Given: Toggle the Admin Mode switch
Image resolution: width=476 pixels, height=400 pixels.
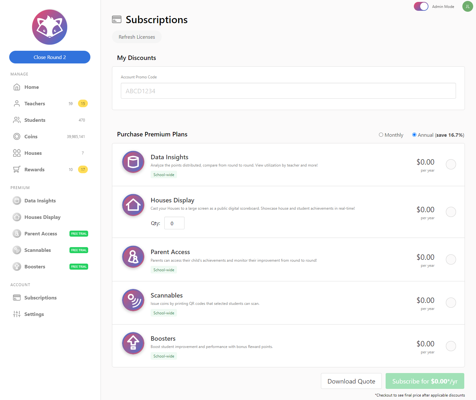Looking at the screenshot, I should (421, 6).
